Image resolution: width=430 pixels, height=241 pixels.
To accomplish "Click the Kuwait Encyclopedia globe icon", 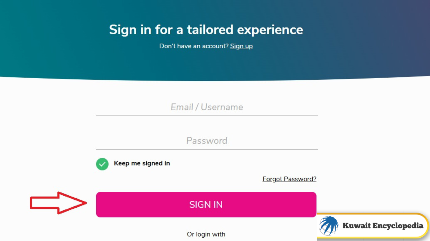I will [329, 226].
